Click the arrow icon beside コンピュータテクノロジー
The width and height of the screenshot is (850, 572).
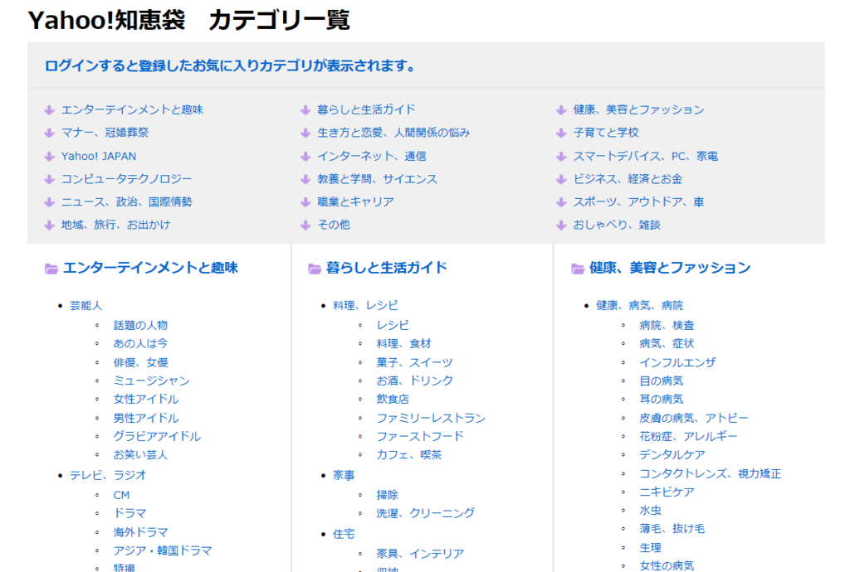pos(49,179)
